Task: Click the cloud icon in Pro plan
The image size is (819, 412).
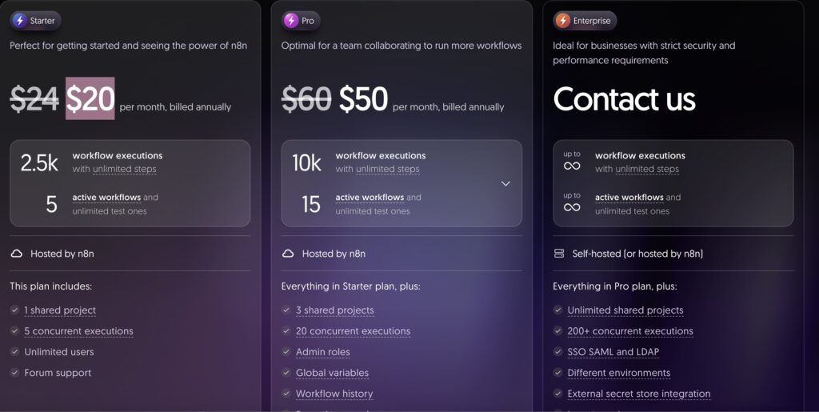Action: (x=288, y=254)
